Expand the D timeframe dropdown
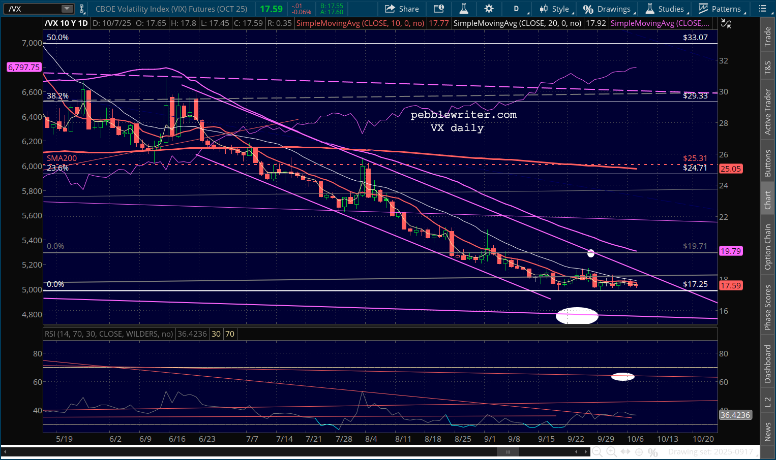 click(519, 9)
